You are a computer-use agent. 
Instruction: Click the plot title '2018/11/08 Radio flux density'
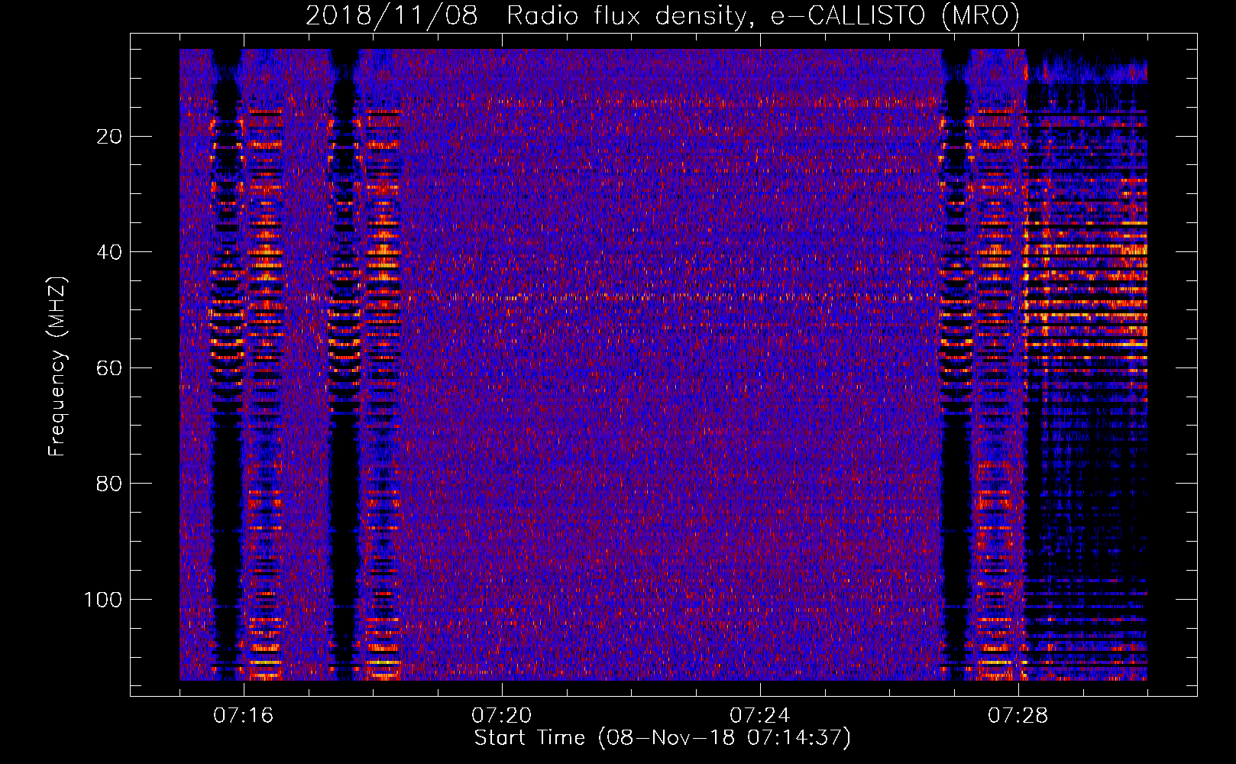pyautogui.click(x=662, y=15)
